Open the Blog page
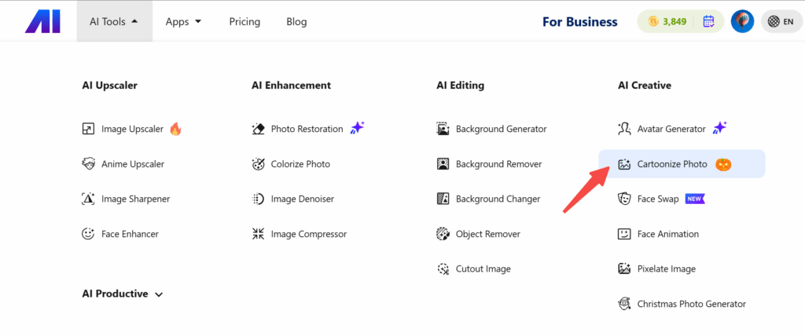805x336 pixels. point(296,21)
